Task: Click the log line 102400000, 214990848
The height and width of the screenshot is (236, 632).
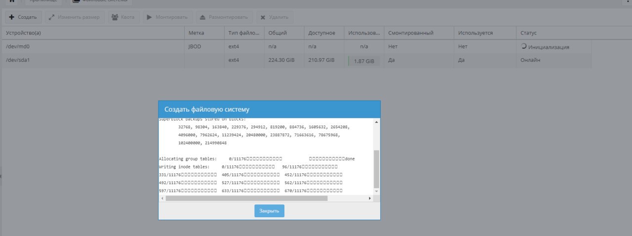Action: pos(202,143)
